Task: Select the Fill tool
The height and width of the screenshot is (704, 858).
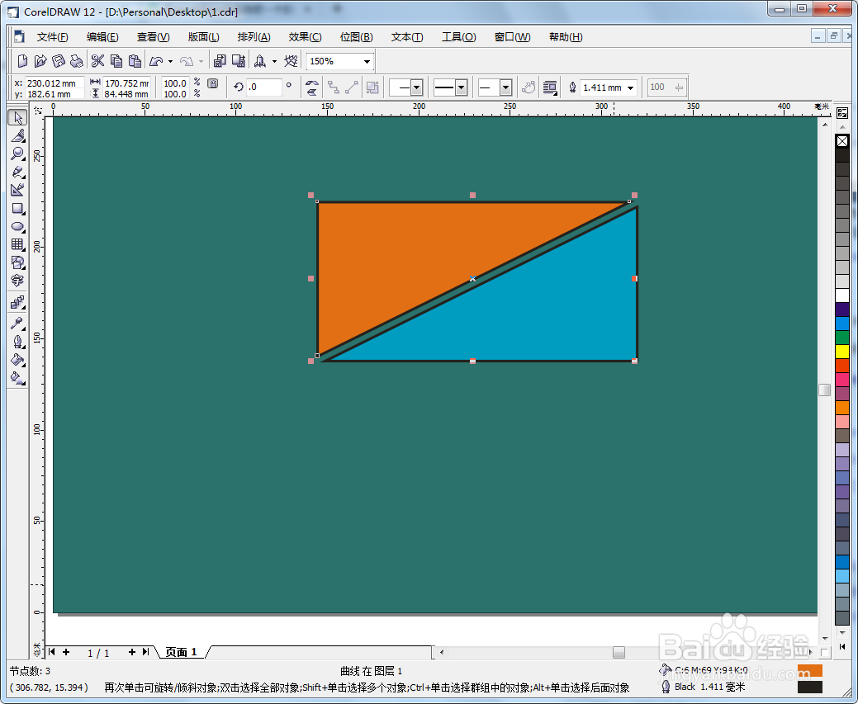Action: tap(17, 359)
